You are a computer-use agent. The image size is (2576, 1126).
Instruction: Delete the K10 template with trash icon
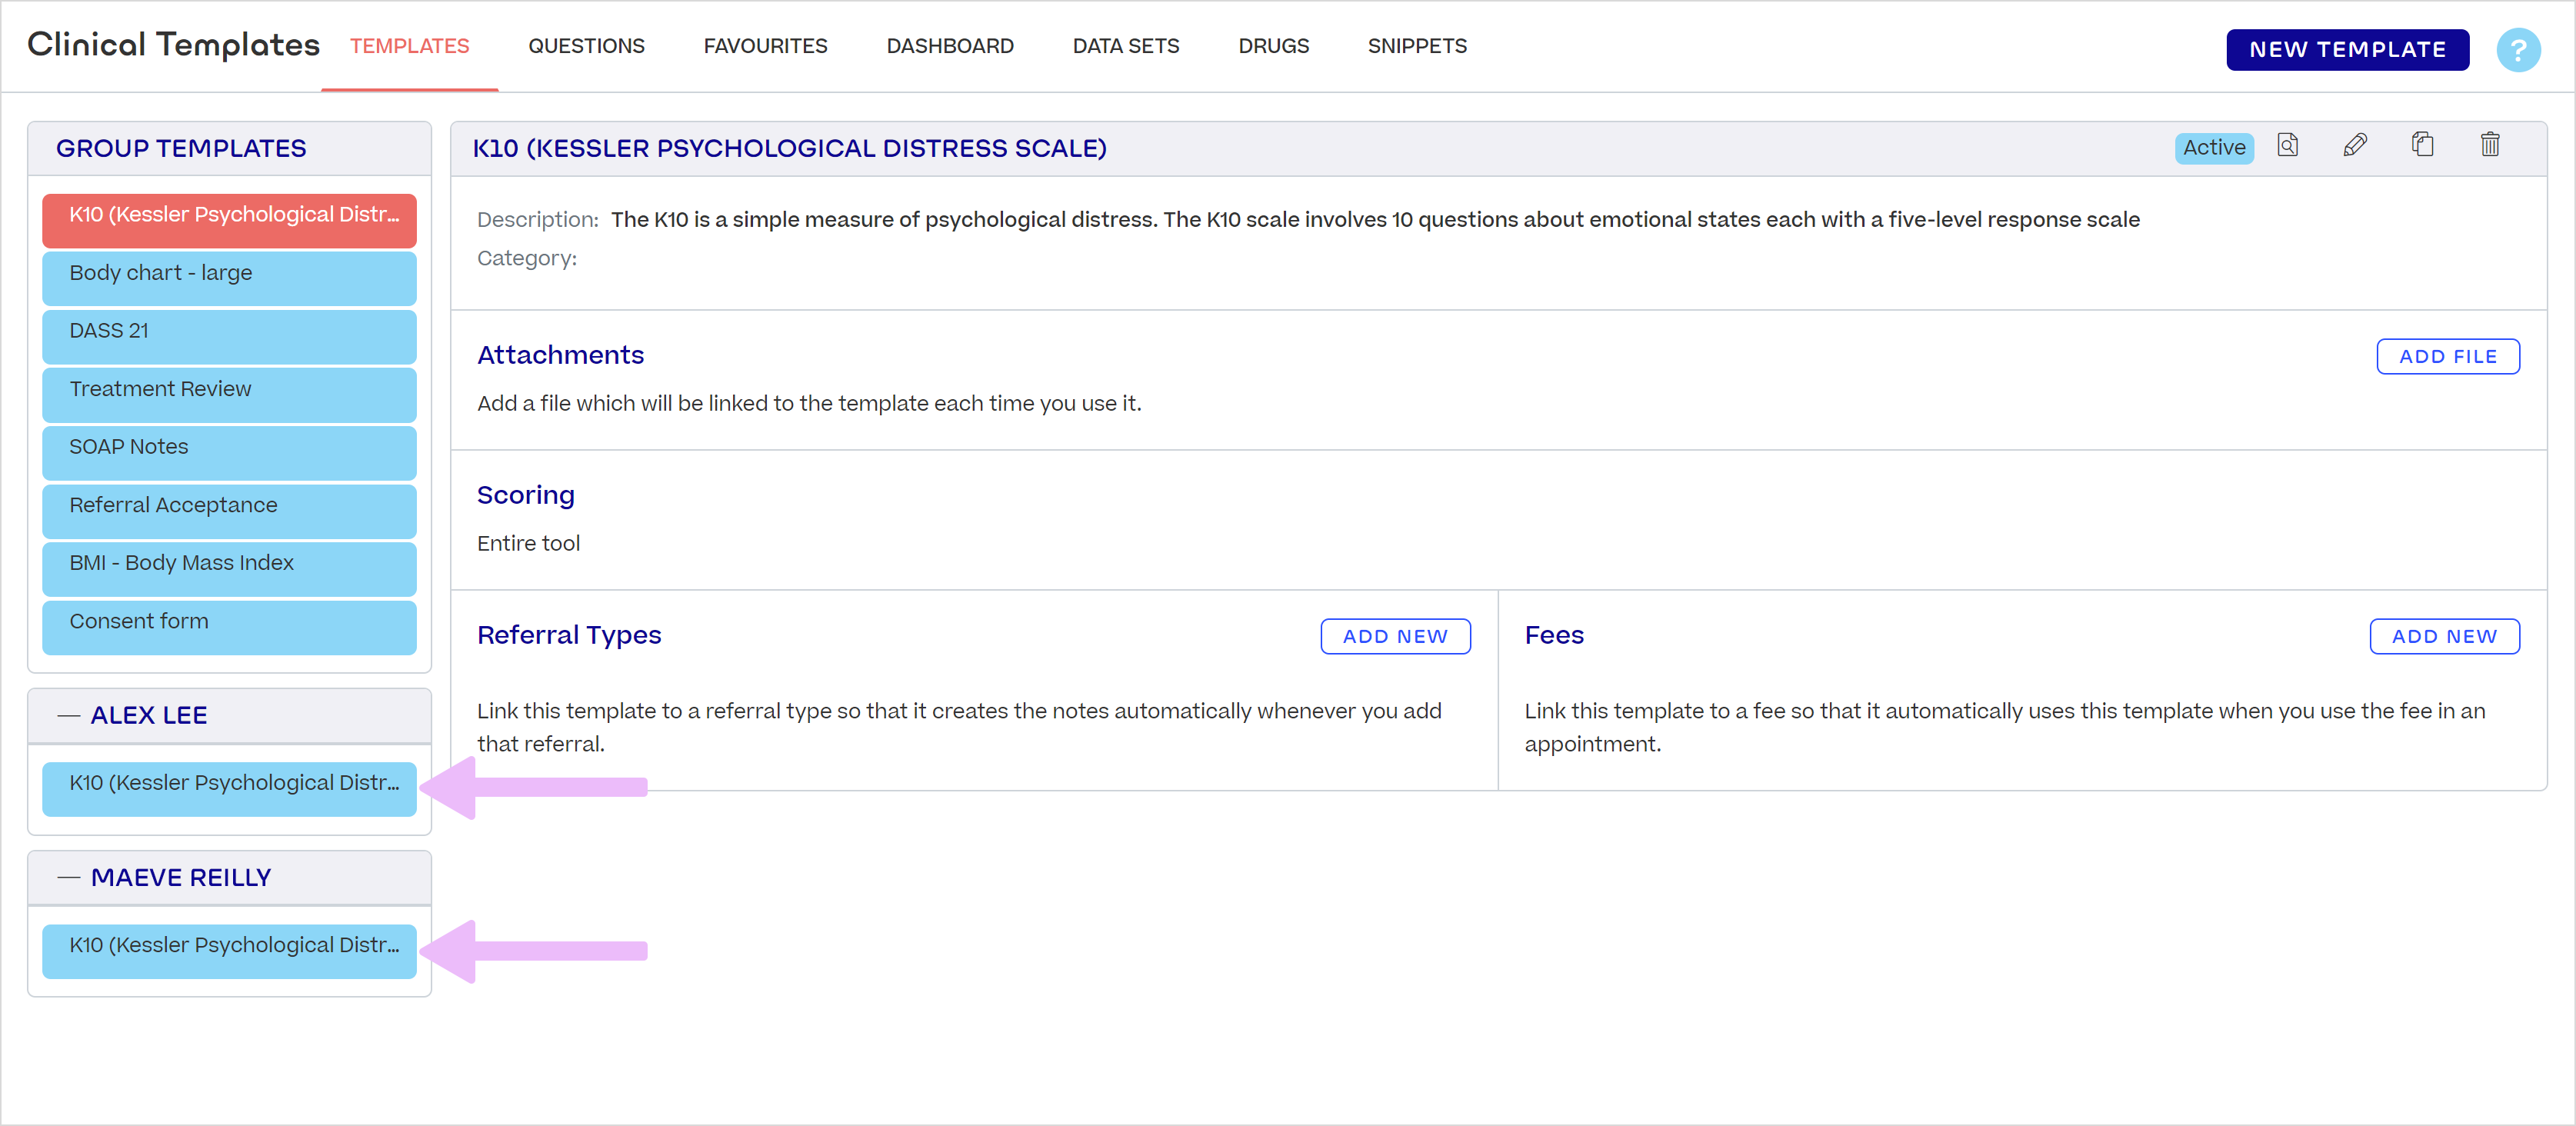click(x=2489, y=146)
